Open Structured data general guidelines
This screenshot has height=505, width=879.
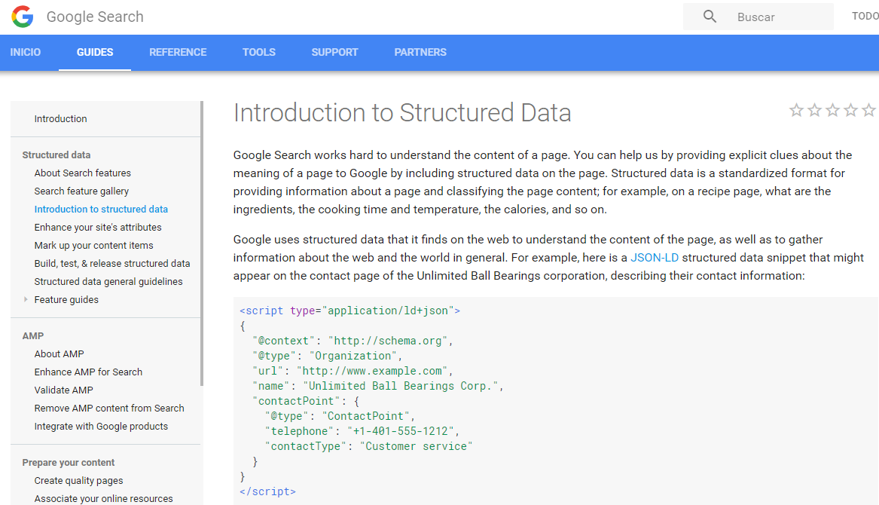108,282
